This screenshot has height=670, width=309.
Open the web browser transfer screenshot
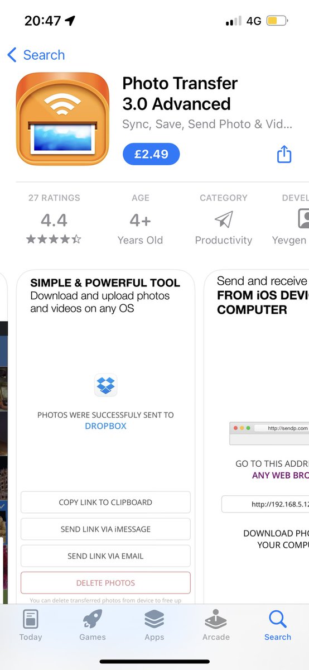coord(257,437)
